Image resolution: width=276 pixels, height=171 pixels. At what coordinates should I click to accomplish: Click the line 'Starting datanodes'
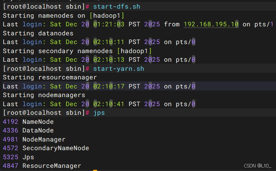point(38,33)
